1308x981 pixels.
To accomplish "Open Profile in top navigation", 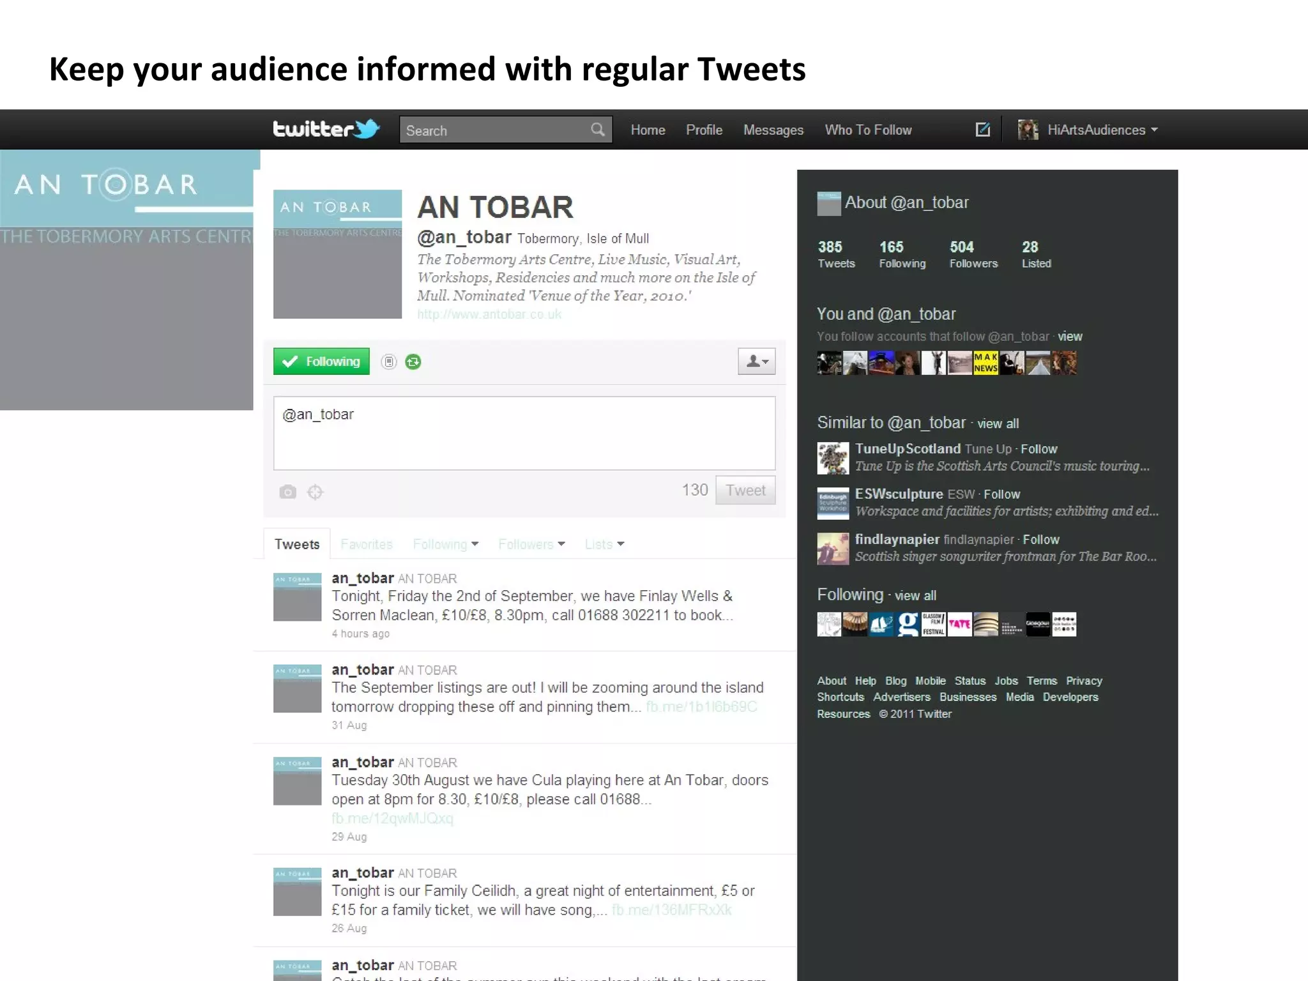I will coord(704,130).
